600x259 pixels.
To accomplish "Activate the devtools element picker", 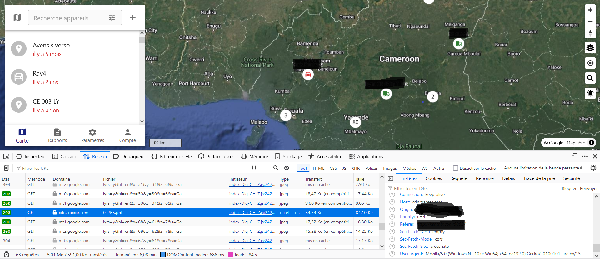I will pos(6,156).
